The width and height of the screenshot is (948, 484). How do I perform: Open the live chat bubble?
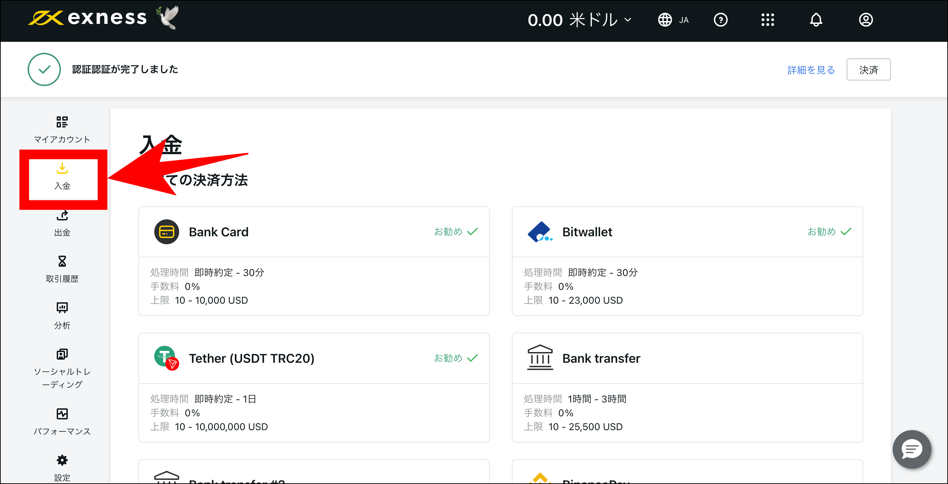[x=911, y=449]
